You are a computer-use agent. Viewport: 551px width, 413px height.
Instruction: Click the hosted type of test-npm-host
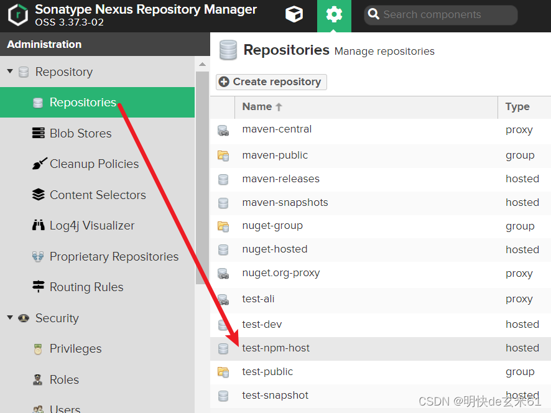[x=522, y=348]
